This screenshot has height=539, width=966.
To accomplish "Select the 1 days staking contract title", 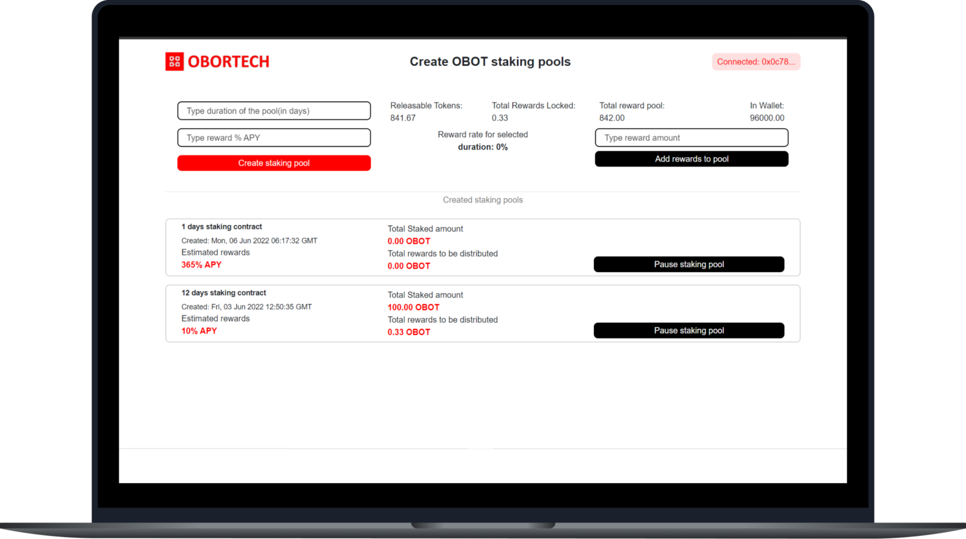I will click(x=221, y=226).
